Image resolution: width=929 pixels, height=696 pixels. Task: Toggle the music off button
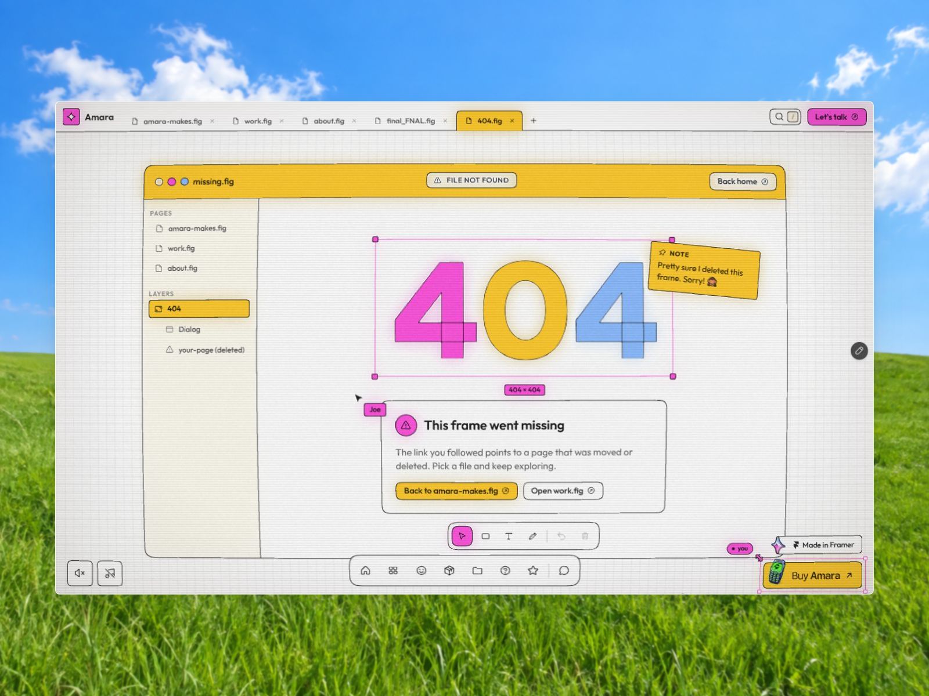pos(110,573)
